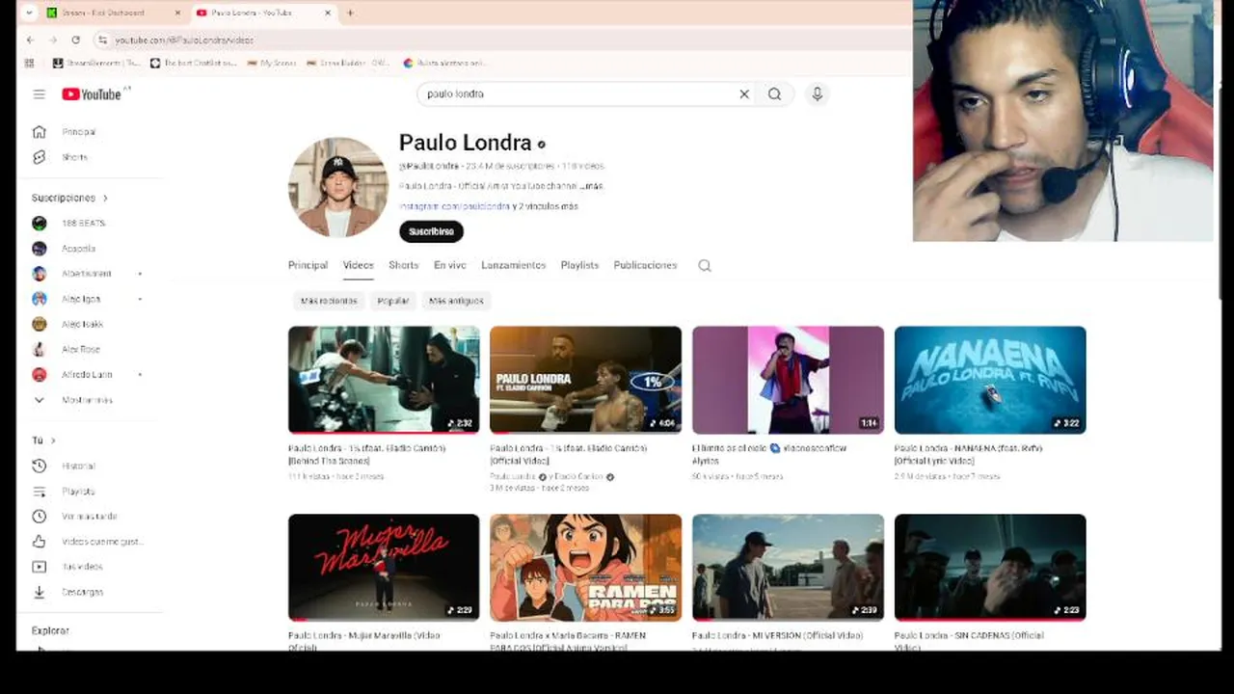The width and height of the screenshot is (1234, 694).
Task: Open the My Scenes bookmark
Action: tap(272, 63)
